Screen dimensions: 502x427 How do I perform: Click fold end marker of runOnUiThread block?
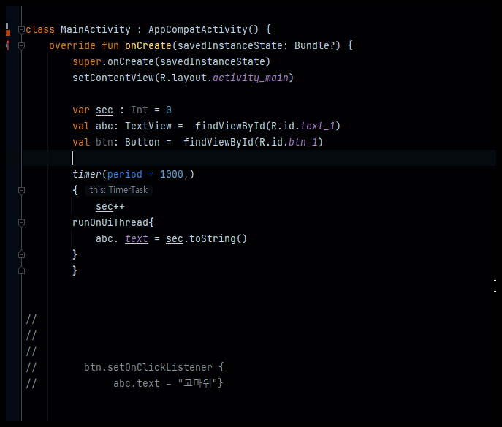(x=21, y=254)
